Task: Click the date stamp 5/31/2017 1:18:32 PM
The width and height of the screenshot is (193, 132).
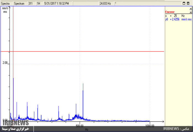Action: point(57,4)
